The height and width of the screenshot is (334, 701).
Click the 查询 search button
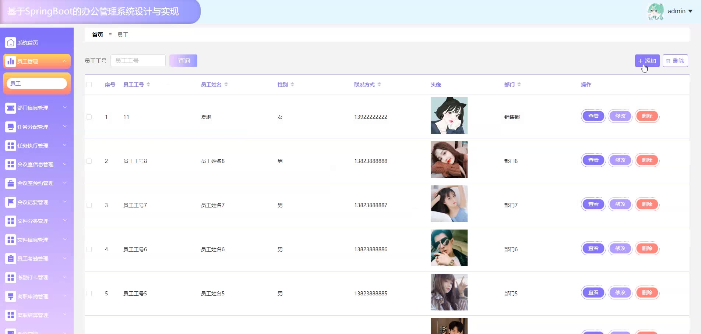[x=183, y=61]
